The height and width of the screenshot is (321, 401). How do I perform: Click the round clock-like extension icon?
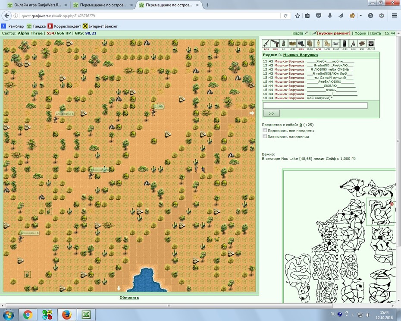[x=370, y=16]
